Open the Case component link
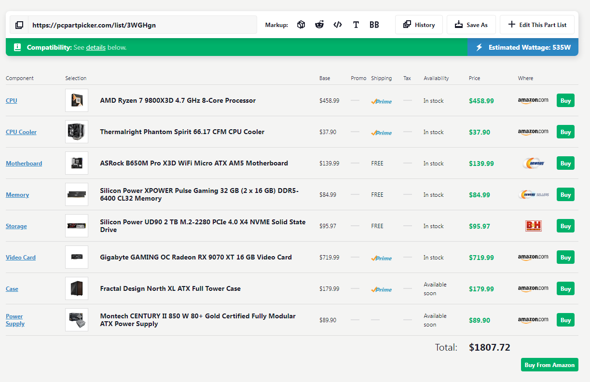 [12, 289]
